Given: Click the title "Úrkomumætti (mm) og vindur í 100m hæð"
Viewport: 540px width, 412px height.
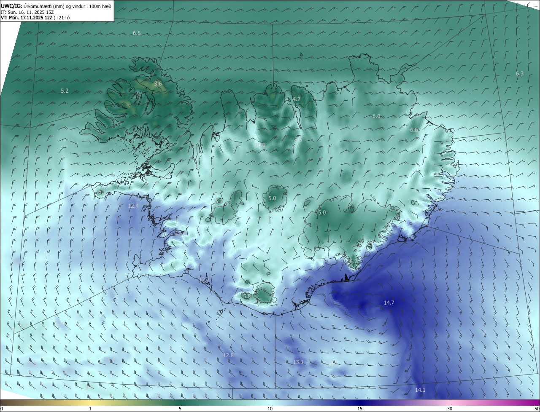Looking at the screenshot, I should coord(67,5).
